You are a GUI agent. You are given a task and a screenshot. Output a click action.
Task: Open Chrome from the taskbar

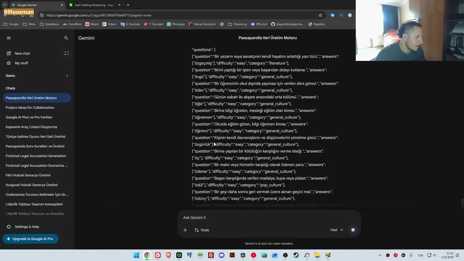[147, 255]
